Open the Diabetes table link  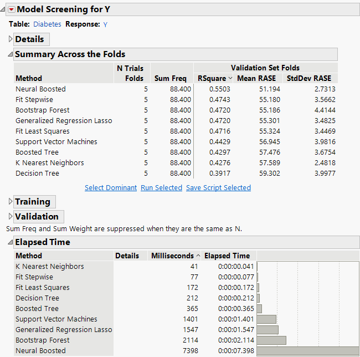click(x=47, y=24)
